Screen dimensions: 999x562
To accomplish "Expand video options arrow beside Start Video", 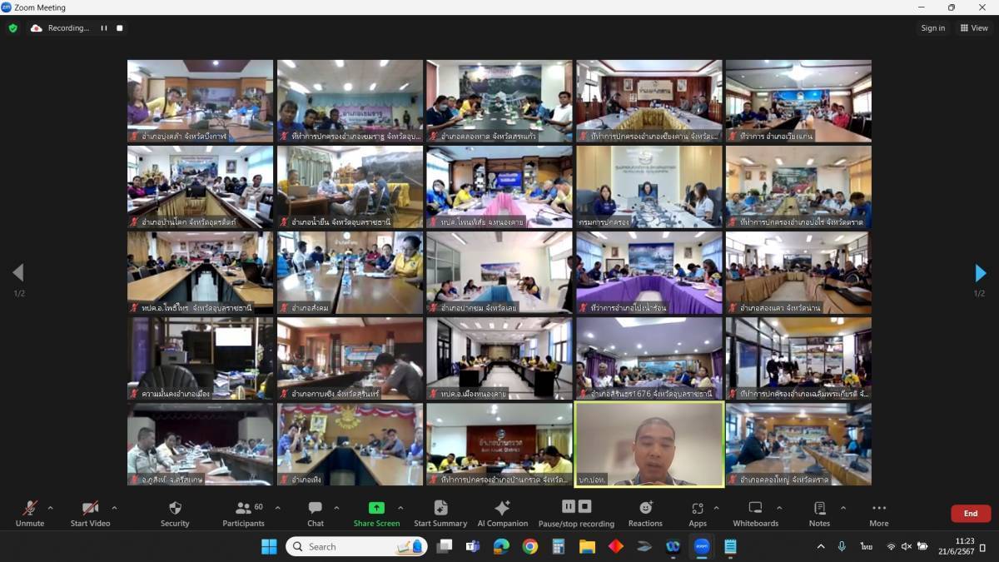I will (114, 508).
